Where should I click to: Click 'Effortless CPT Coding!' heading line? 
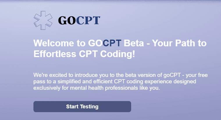(84, 54)
